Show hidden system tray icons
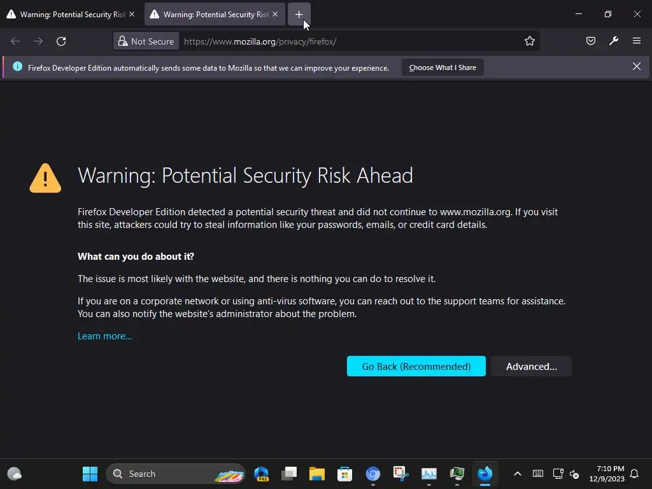The width and height of the screenshot is (652, 489). 517,474
